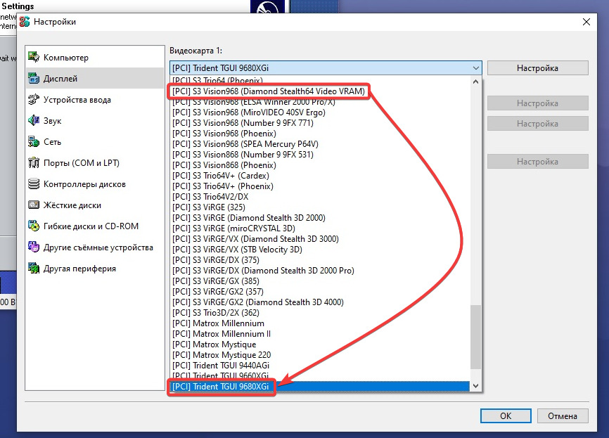Click the Звук speaker icon

coord(34,120)
